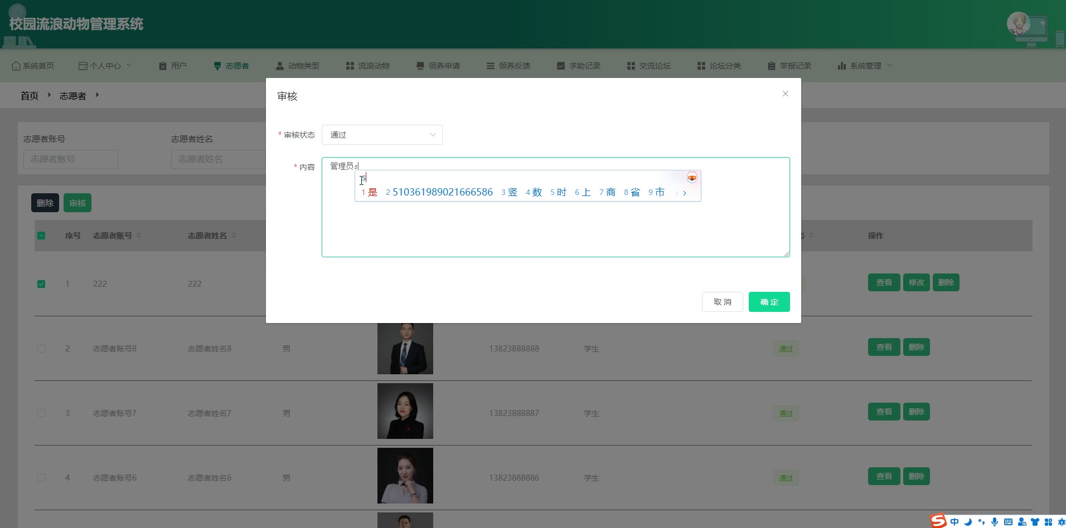Check the checkbox for 志愿者账号8

tap(41, 349)
